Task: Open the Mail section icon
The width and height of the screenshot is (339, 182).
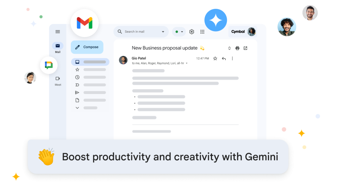Action: point(58,46)
